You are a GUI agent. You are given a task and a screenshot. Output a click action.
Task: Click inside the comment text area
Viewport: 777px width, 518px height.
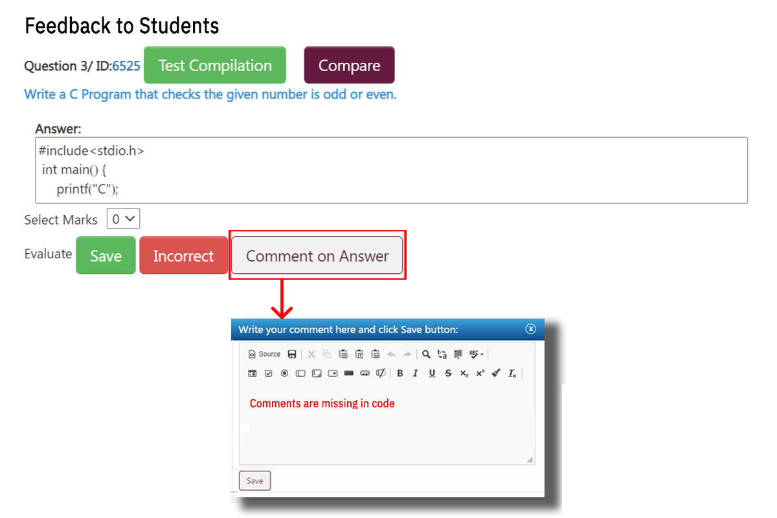387,427
